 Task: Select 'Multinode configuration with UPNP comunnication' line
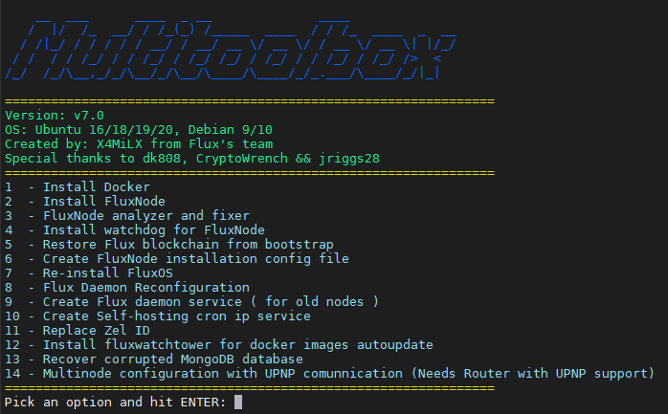(x=329, y=374)
